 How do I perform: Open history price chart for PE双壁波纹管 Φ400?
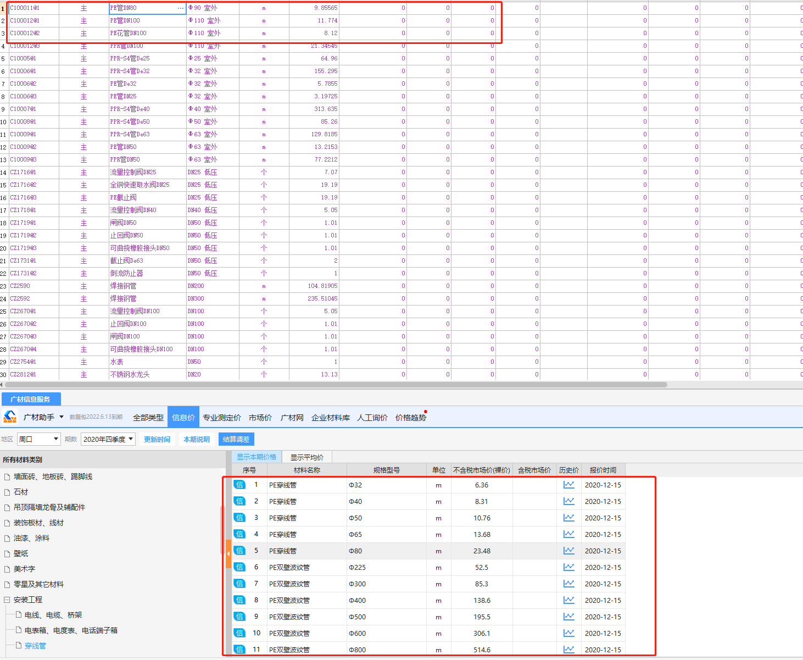point(569,600)
